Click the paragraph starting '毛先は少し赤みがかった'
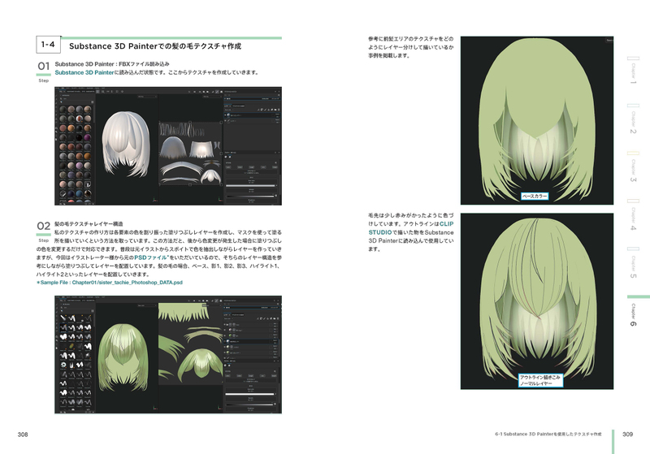 [411, 232]
